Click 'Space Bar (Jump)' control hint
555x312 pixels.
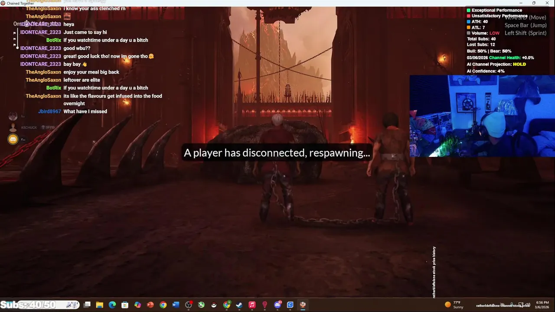tap(526, 25)
